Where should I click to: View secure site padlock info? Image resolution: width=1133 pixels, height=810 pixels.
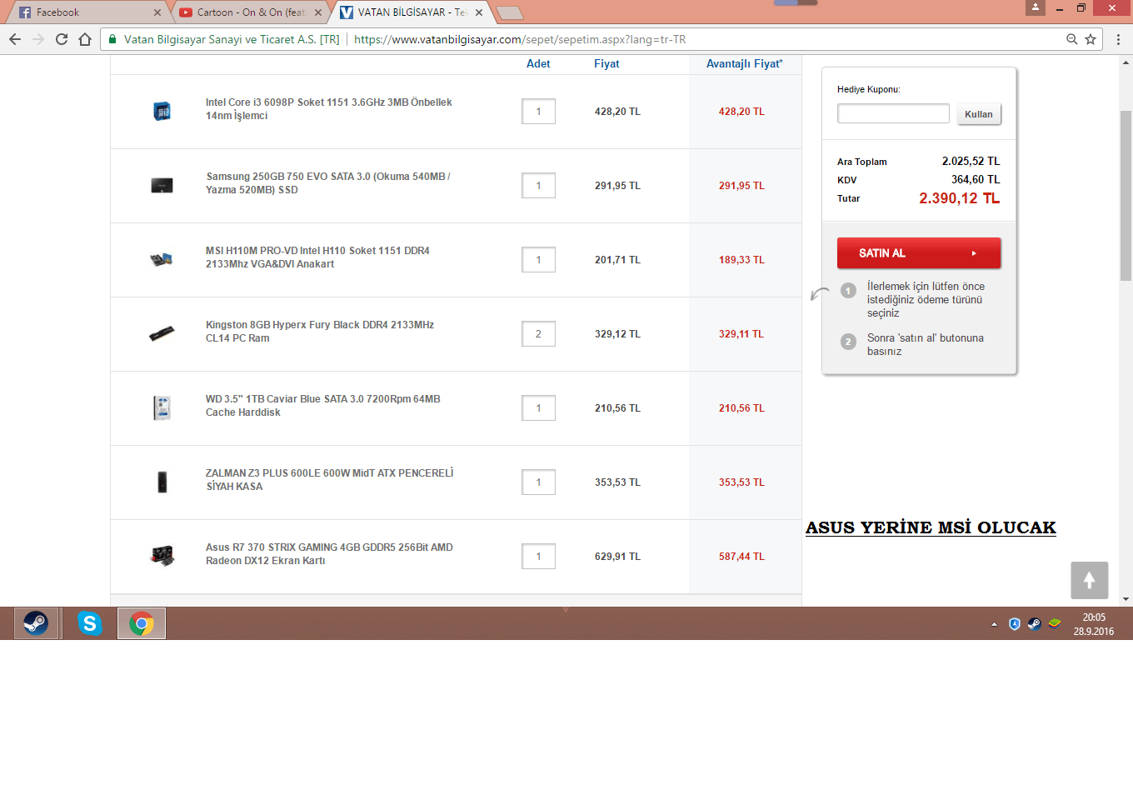coord(112,39)
